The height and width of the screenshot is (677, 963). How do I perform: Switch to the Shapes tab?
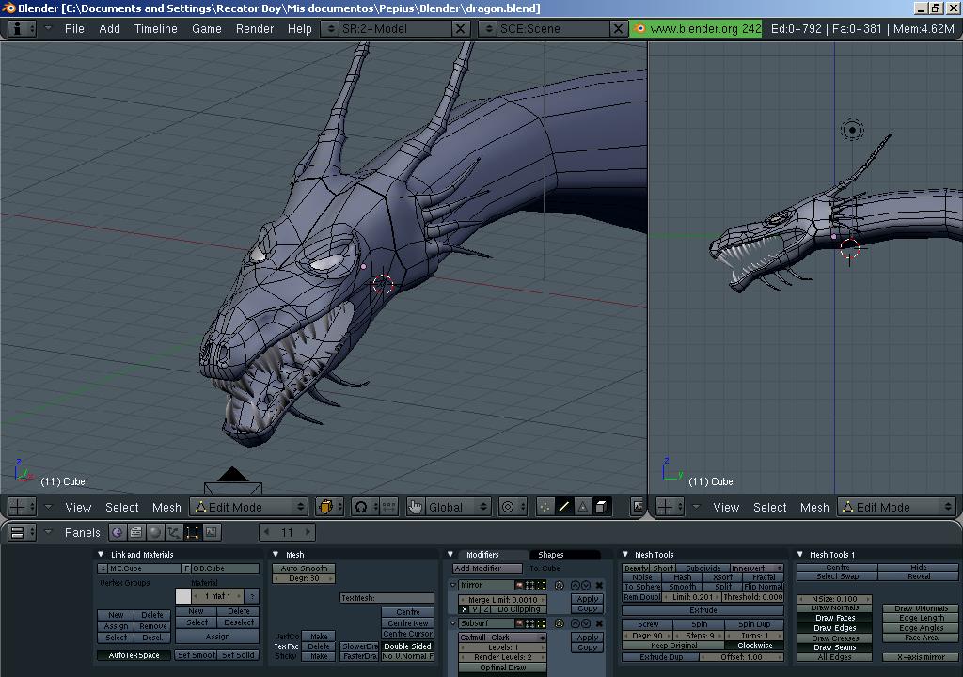point(551,555)
